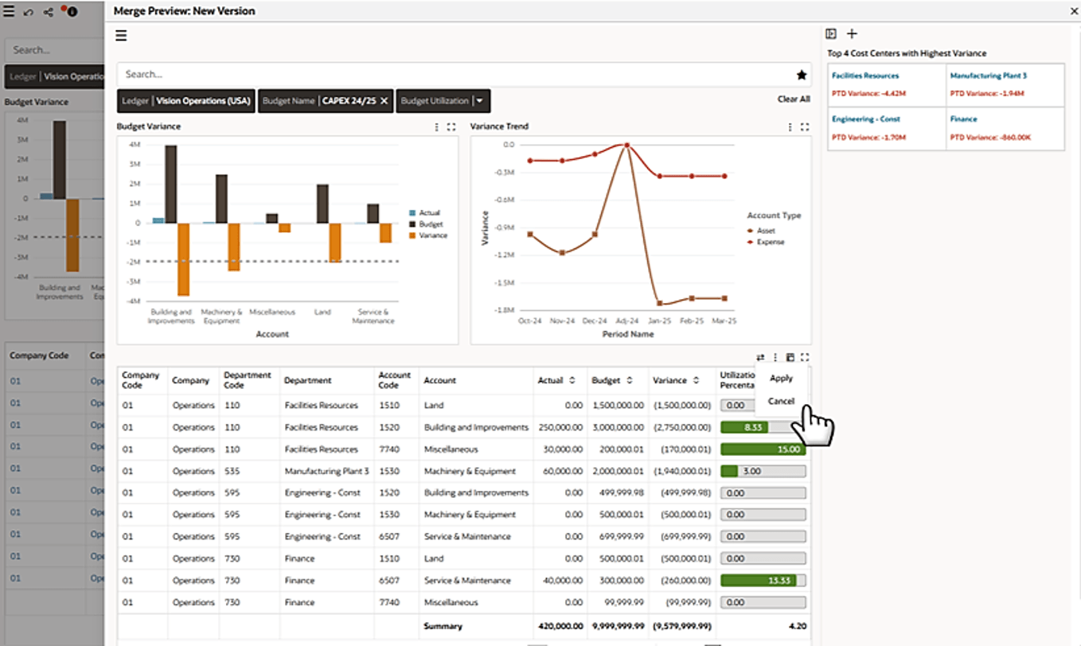Image resolution: width=1081 pixels, height=646 pixels.
Task: Click the share icon in the background toolbar
Action: (x=49, y=13)
